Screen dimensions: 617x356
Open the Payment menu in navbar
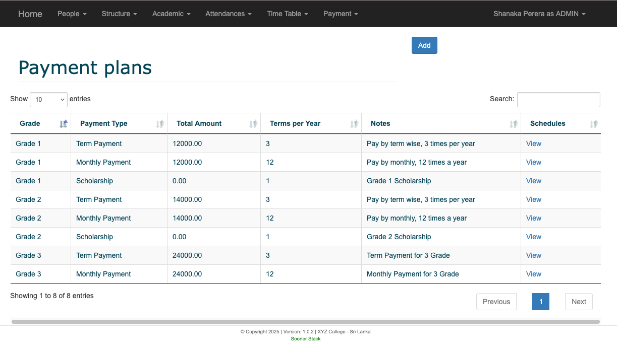(x=340, y=14)
